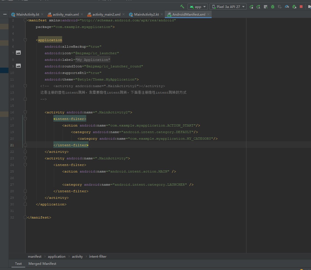Click the application breadcrumb item
311x270 pixels.
pyautogui.click(x=56, y=257)
